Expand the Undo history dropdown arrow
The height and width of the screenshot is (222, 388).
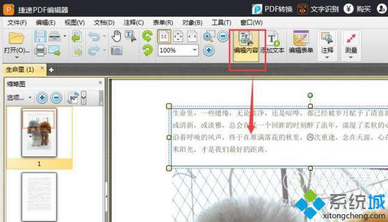104,36
